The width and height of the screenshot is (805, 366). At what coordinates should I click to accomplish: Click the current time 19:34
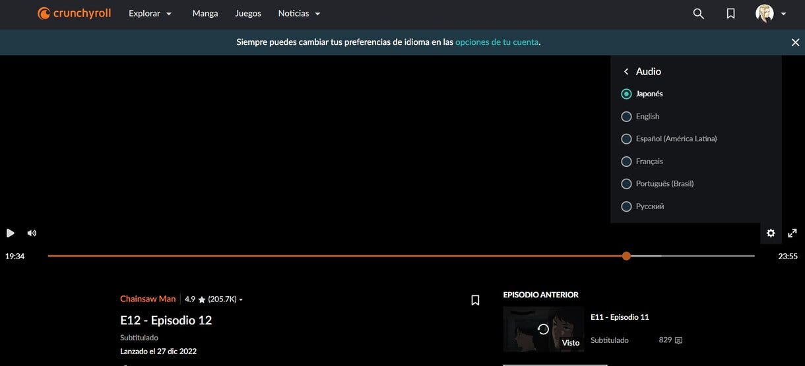(x=15, y=256)
